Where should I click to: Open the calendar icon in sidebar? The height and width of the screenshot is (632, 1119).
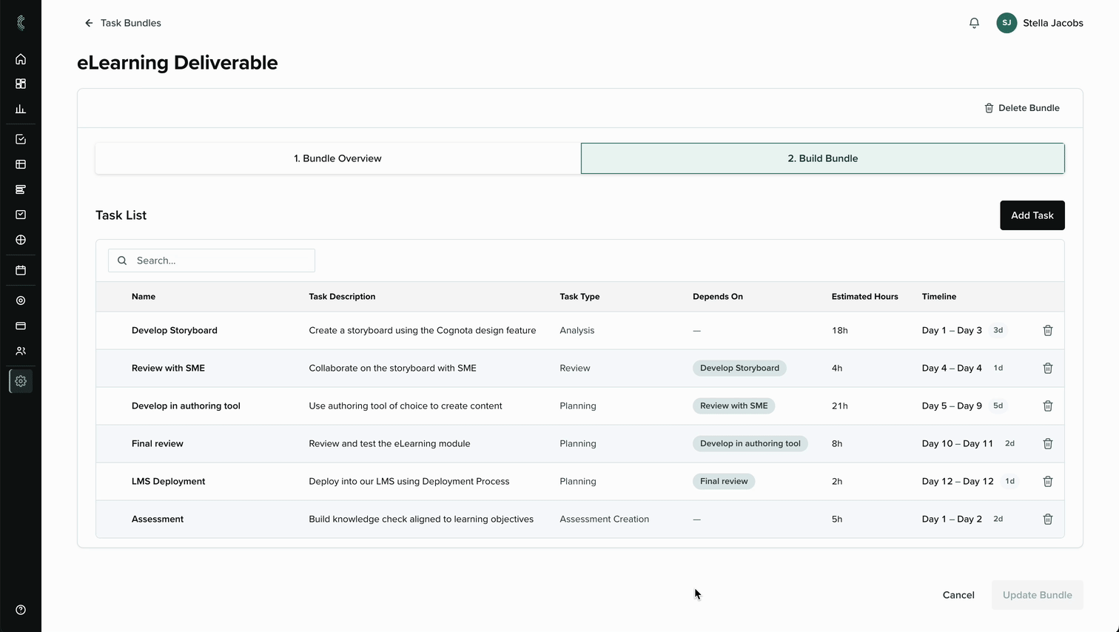(21, 270)
